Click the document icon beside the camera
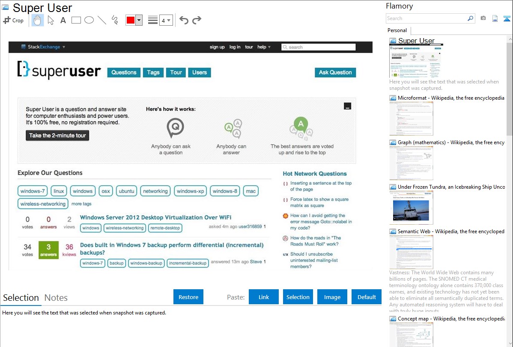Image resolution: width=513 pixels, height=347 pixels. 495,18
